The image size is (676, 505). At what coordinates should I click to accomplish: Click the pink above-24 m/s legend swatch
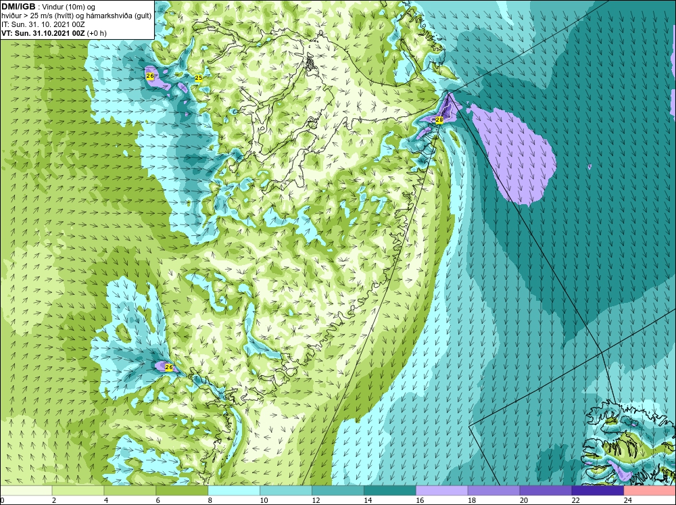tap(650, 491)
